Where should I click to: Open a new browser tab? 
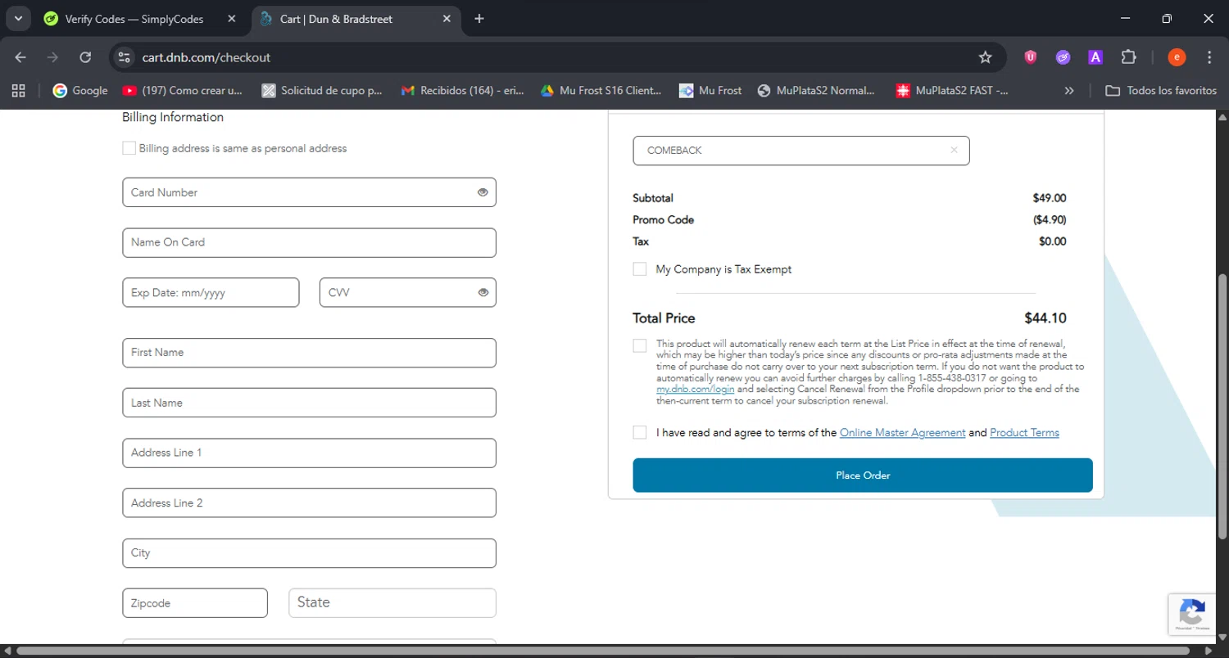(479, 19)
